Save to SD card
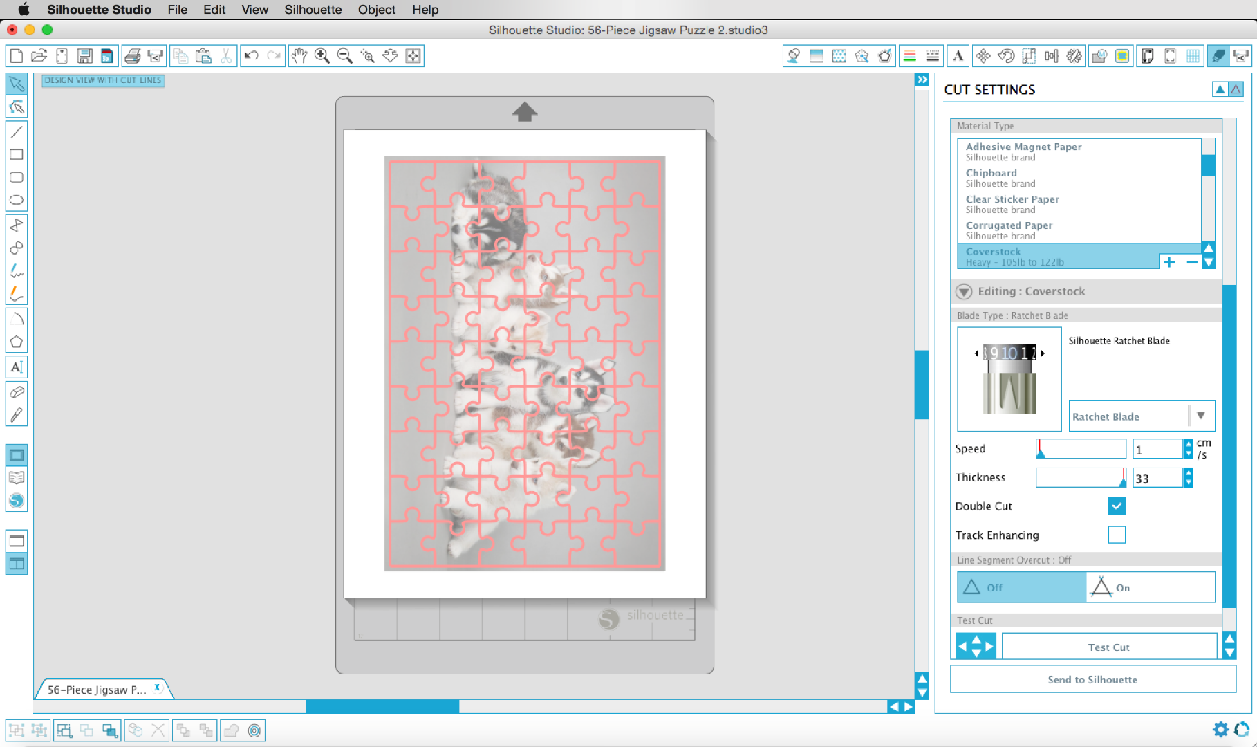This screenshot has height=747, width=1257. [107, 56]
